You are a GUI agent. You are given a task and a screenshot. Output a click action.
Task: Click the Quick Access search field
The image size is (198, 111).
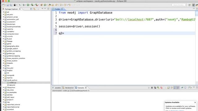pos(179,5)
